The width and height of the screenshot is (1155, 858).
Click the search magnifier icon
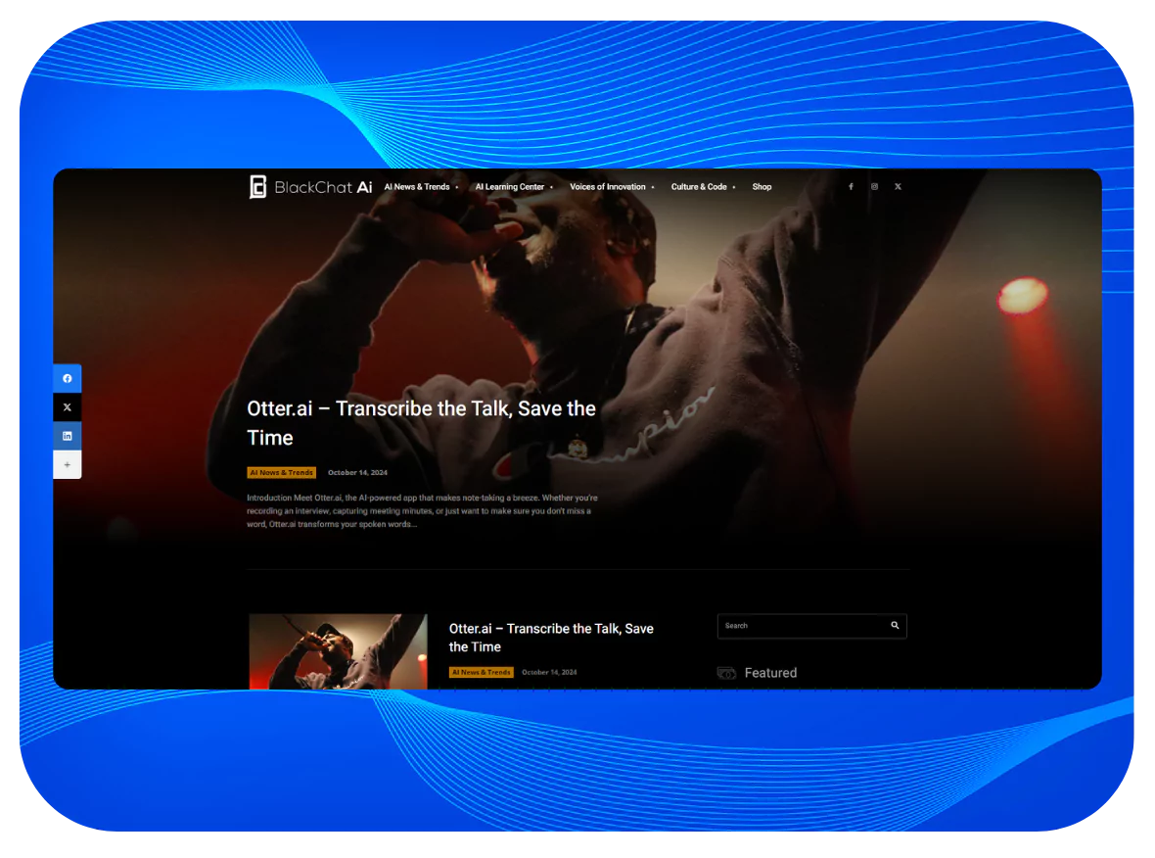point(895,626)
